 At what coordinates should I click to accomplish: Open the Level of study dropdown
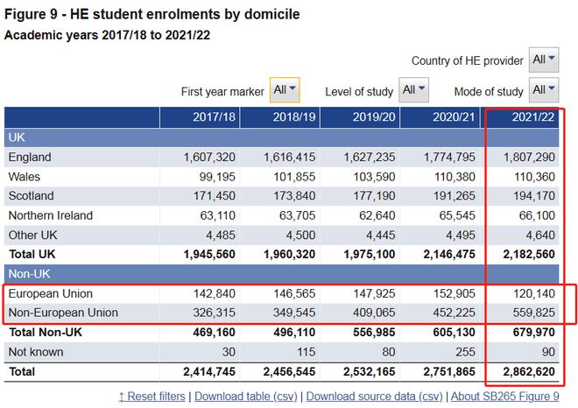click(x=413, y=90)
